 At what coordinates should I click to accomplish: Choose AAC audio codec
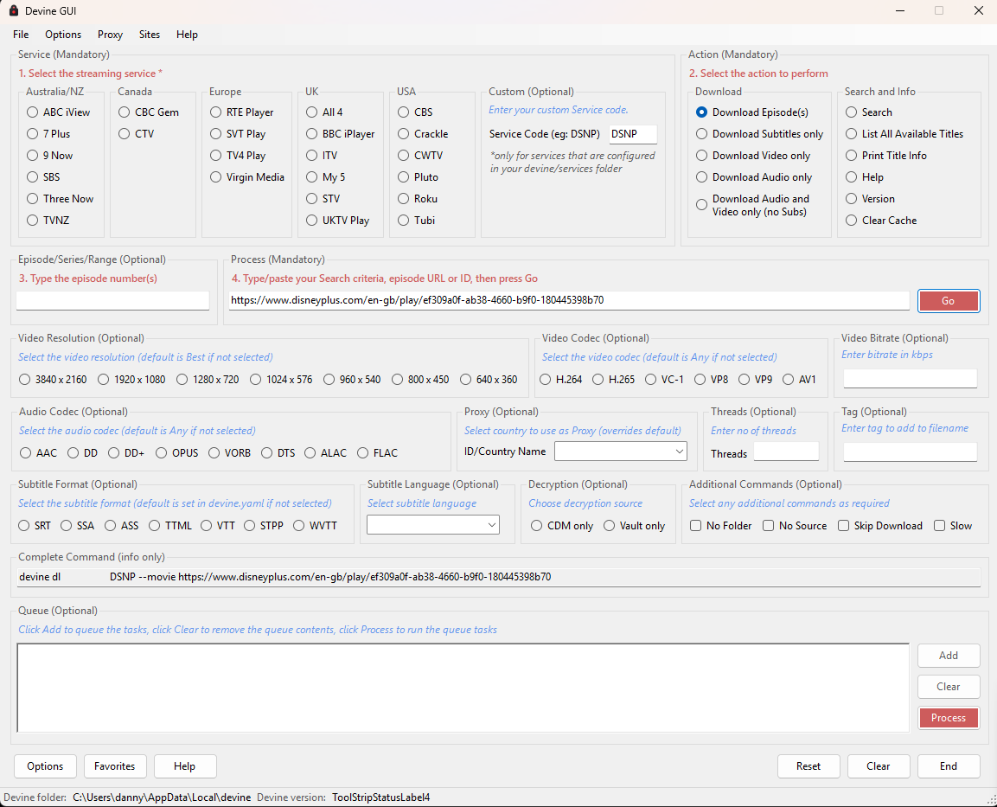tap(38, 452)
